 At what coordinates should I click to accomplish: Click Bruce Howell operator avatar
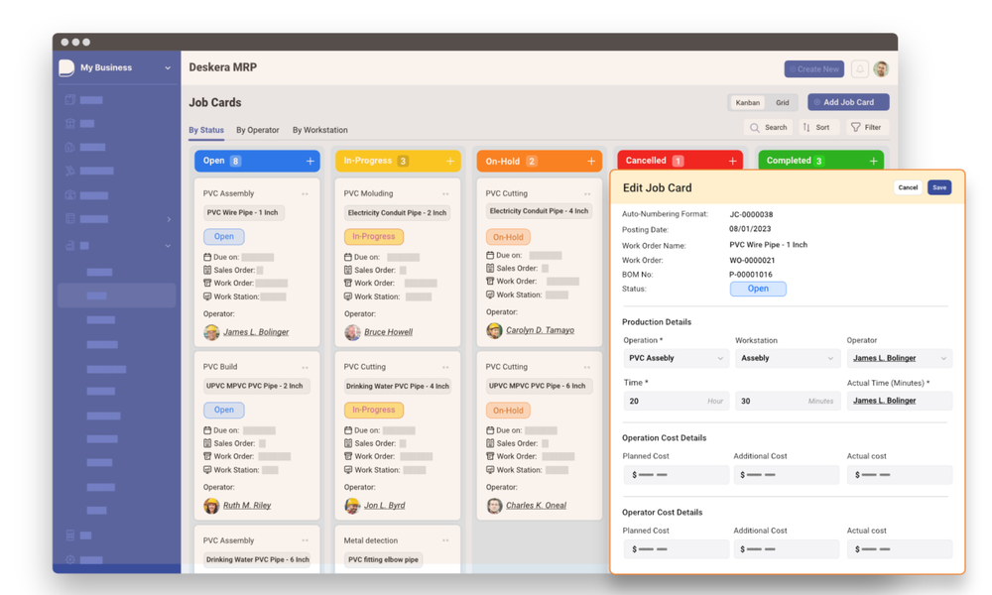click(352, 332)
